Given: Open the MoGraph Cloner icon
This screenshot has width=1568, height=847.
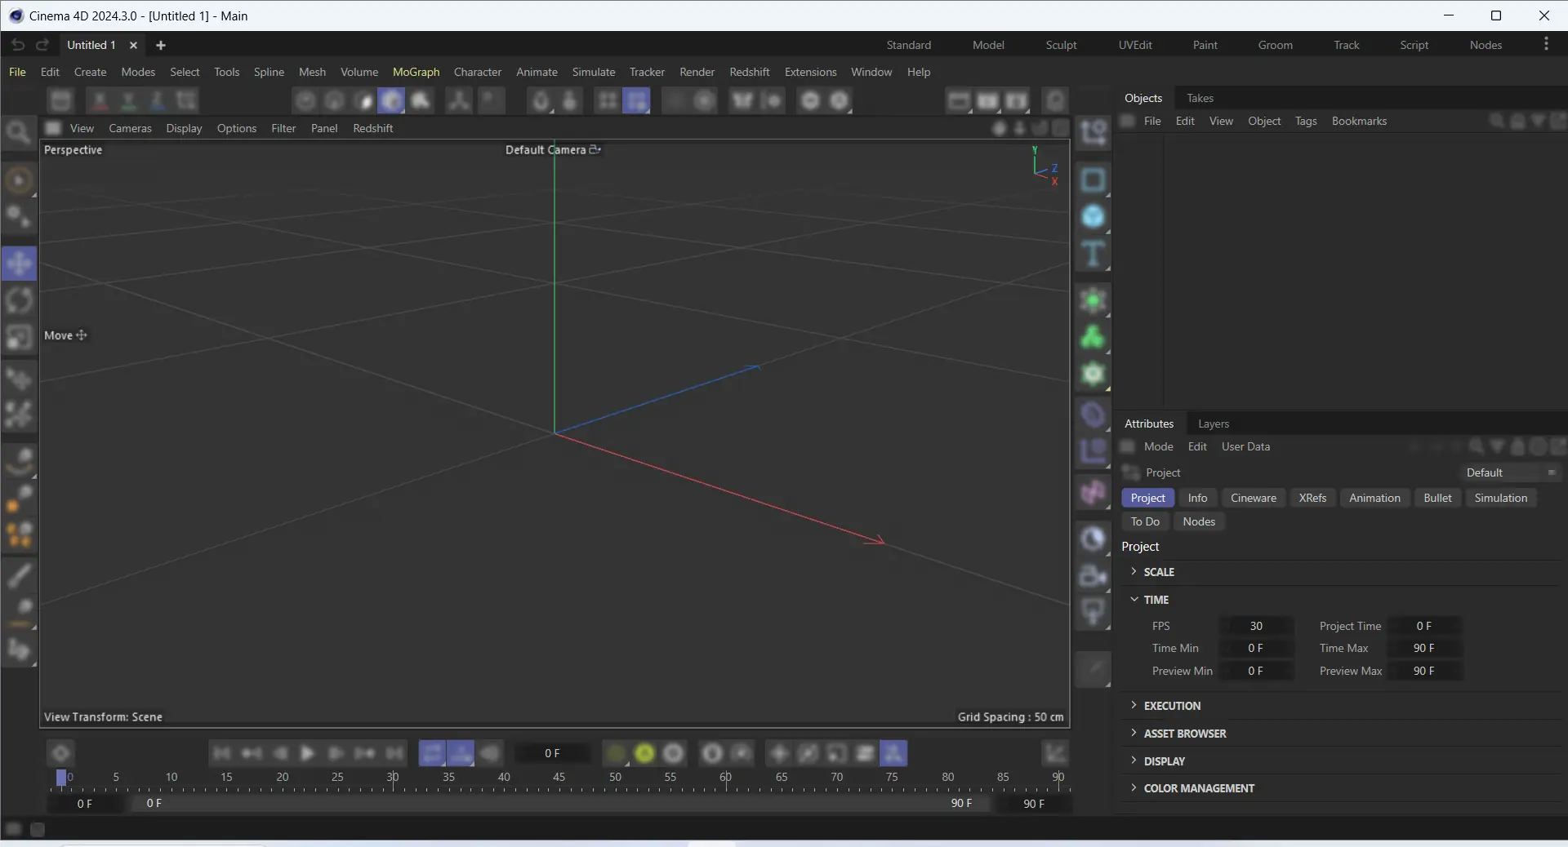Looking at the screenshot, I should click(1093, 337).
